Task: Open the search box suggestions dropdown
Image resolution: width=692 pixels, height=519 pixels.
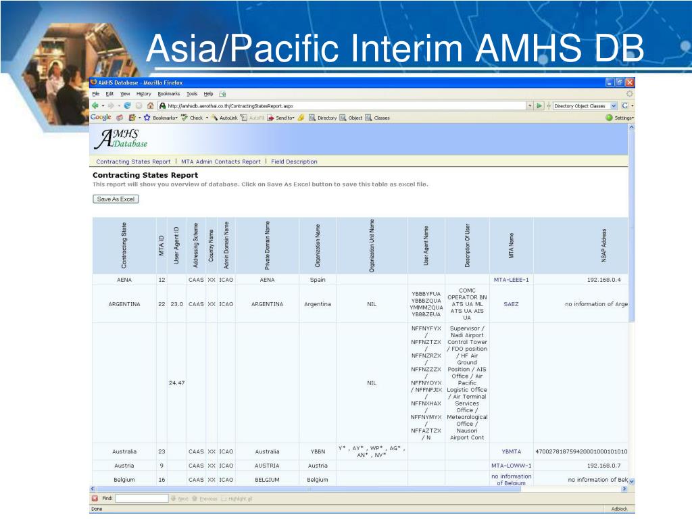Action: 614,106
